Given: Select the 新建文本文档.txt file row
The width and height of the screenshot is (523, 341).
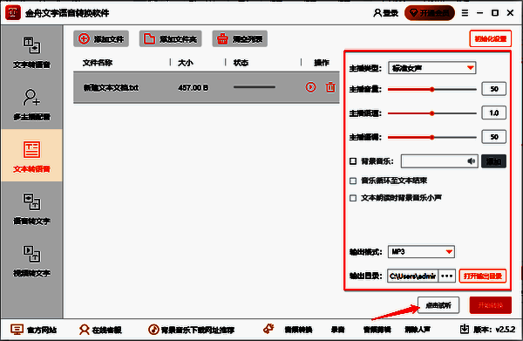Looking at the screenshot, I should (207, 87).
